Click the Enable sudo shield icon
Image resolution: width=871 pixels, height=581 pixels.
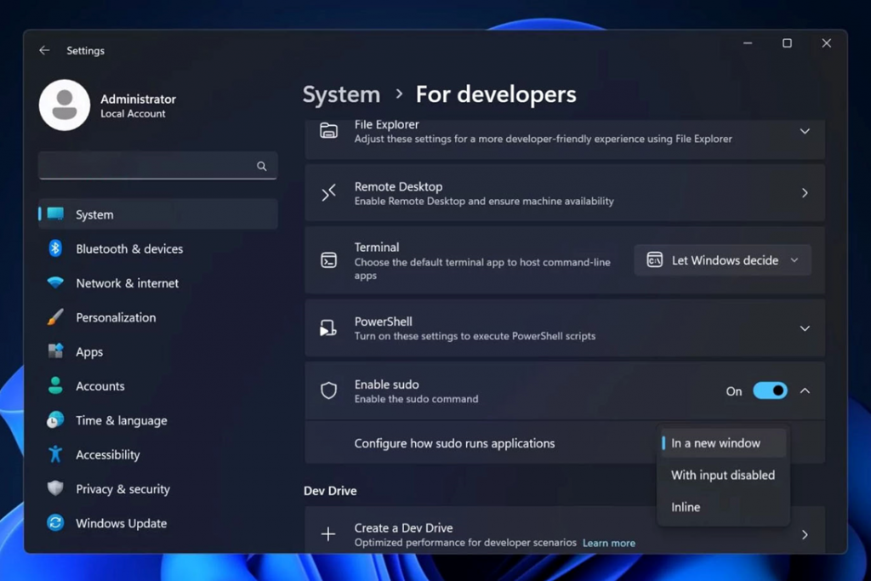pos(329,390)
